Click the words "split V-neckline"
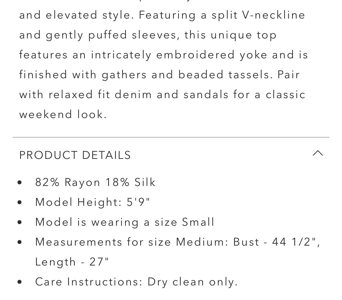The width and height of the screenshot is (342, 300). [258, 15]
